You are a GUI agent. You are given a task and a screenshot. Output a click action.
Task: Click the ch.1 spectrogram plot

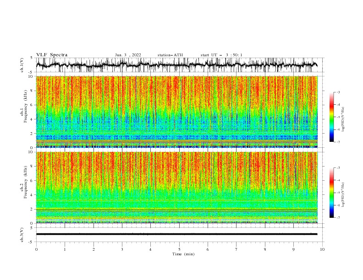point(177,112)
